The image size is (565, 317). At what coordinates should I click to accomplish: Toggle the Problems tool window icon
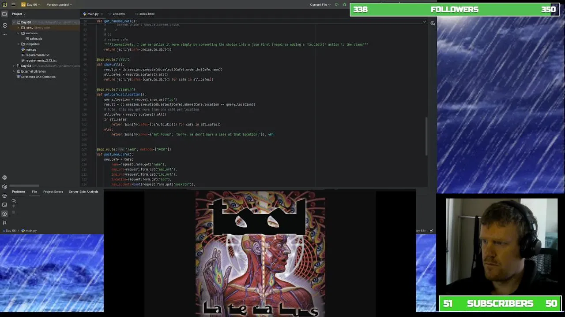(x=4, y=214)
